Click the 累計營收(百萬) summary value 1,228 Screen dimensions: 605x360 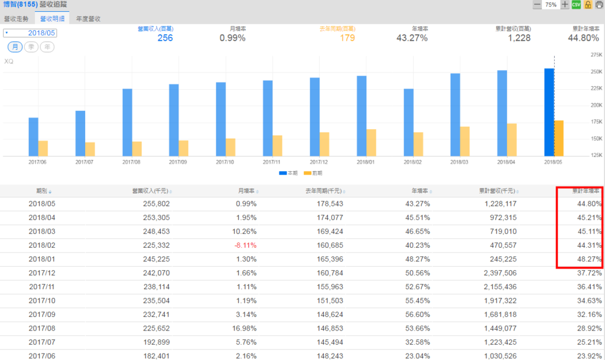pyautogui.click(x=519, y=38)
